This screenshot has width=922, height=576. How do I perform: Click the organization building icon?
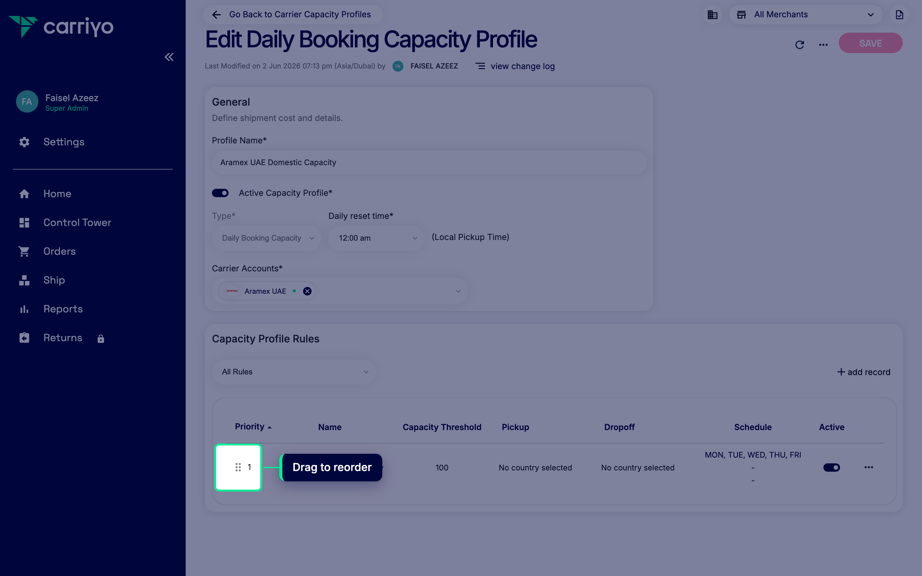(712, 15)
